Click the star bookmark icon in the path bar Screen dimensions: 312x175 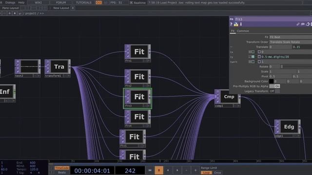pos(15,13)
